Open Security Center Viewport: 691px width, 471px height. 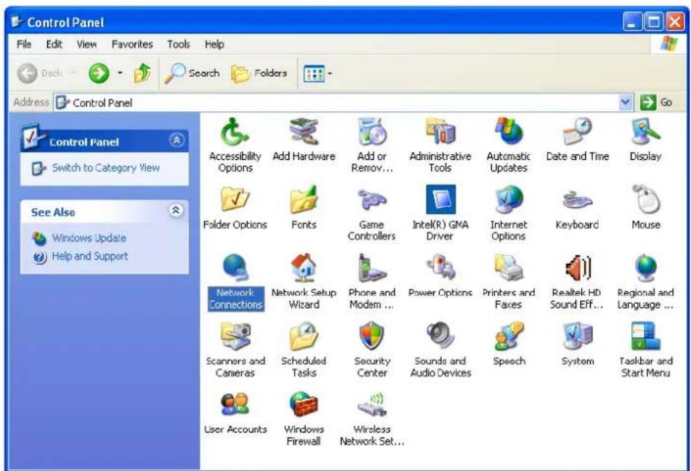[372, 350]
